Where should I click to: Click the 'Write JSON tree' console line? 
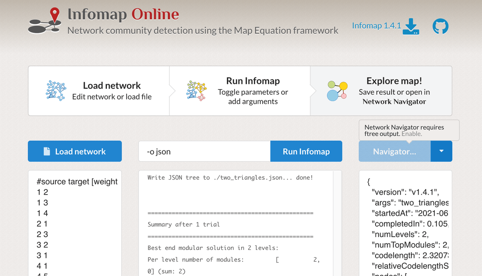click(x=230, y=177)
